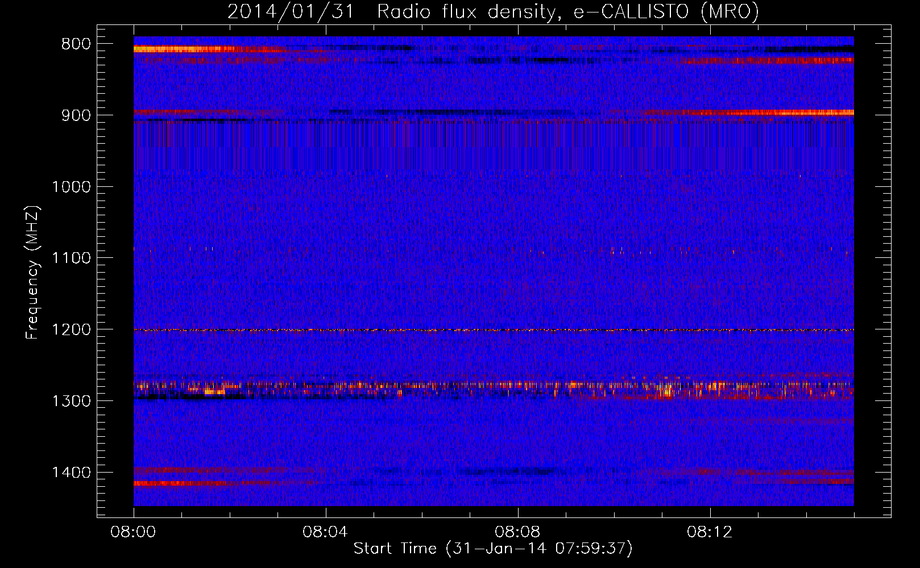
Task: Select the 1100 frequency tick label
Action: pyautogui.click(x=72, y=258)
